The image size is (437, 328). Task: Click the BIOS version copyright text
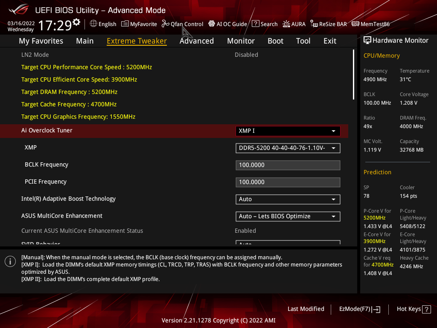click(x=218, y=320)
